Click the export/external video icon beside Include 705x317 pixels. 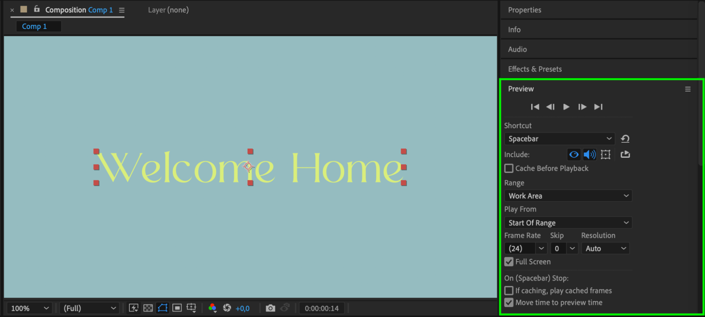tap(625, 154)
